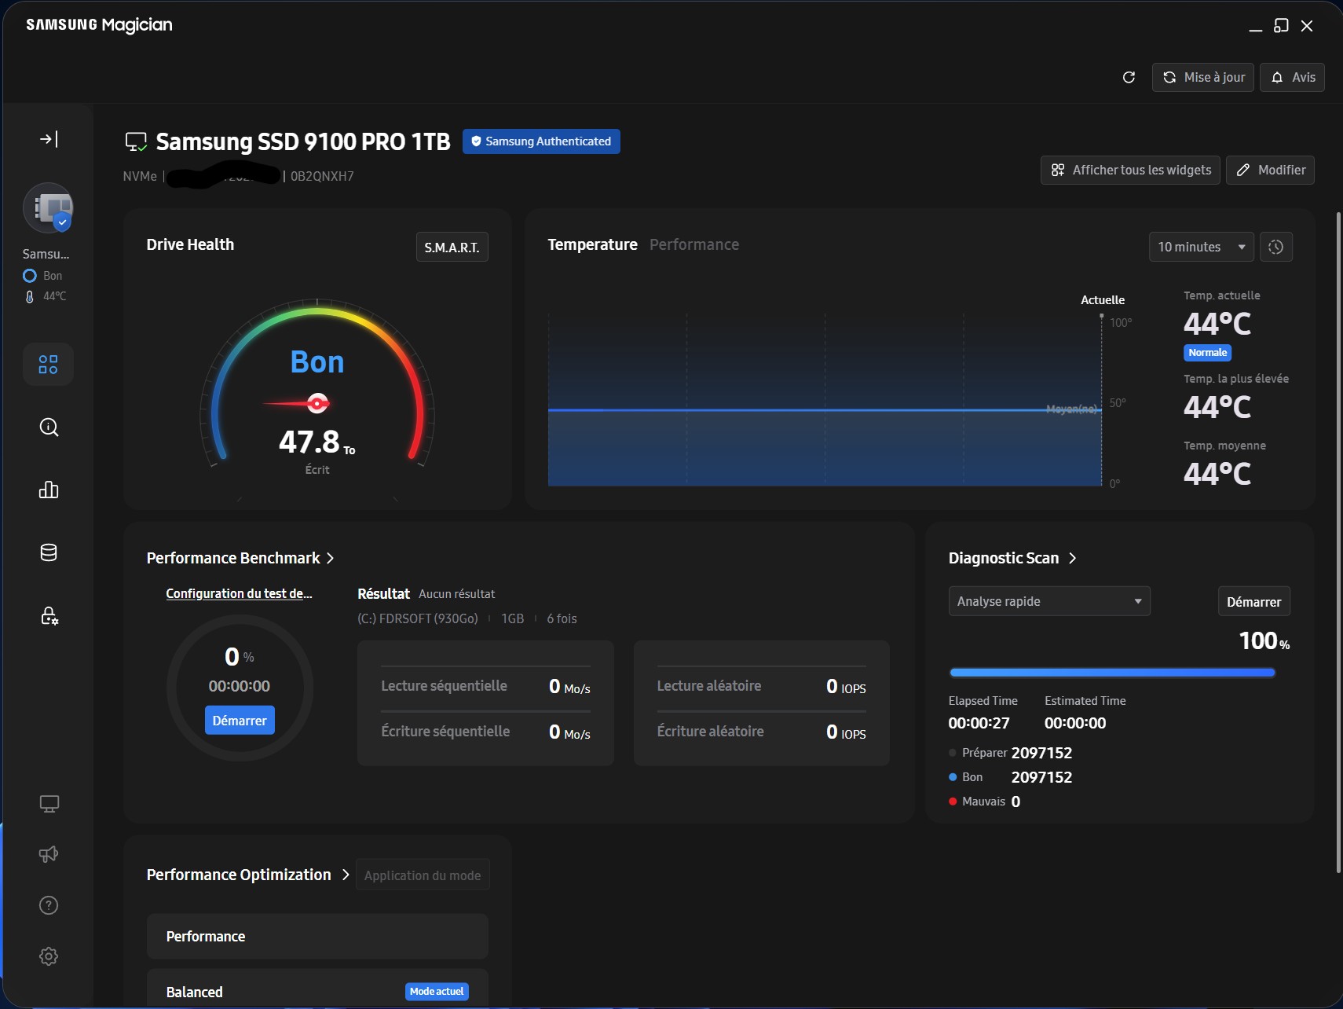Open the benchmark bar chart sidebar icon
The width and height of the screenshot is (1343, 1009).
point(49,490)
